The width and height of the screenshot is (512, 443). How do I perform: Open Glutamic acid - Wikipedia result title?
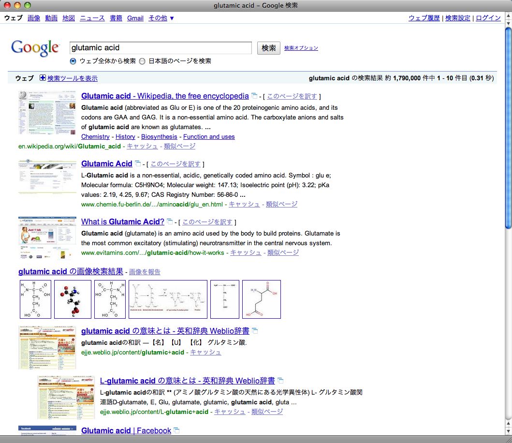tap(165, 96)
